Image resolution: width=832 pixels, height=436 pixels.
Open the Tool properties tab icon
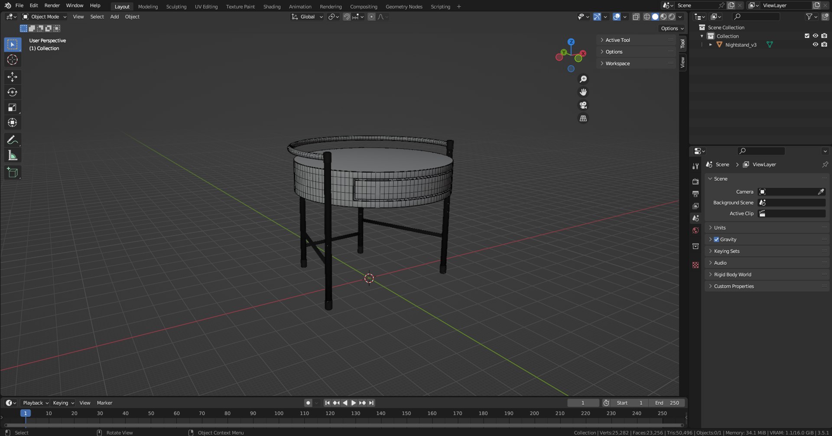(695, 166)
